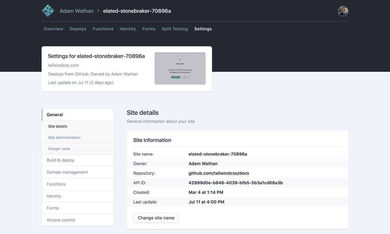This screenshot has width=390, height=234.
Task: Click the Settings for elated-stonebraker-70896a heading
Action: point(96,56)
